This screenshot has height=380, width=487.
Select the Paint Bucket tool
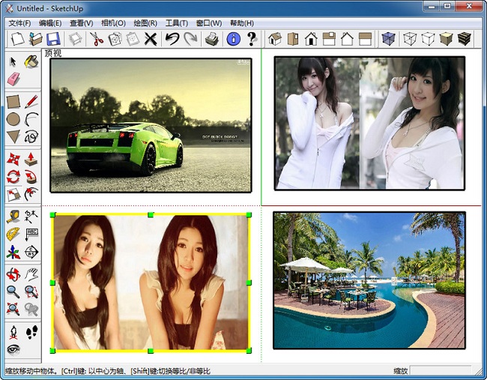coord(31,61)
